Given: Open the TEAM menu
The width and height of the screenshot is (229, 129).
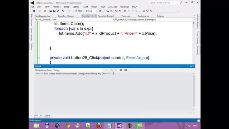Looking at the screenshot, I should pos(85,7).
